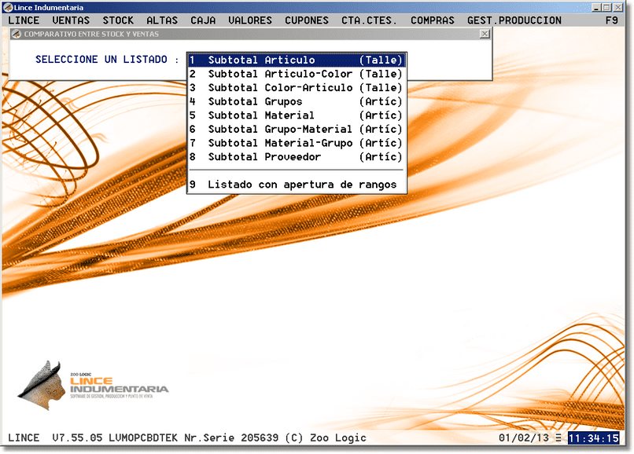Select listing 8 Subtotal Proveedor (Artíc)
Screen dimensions: 634x454
297,156
